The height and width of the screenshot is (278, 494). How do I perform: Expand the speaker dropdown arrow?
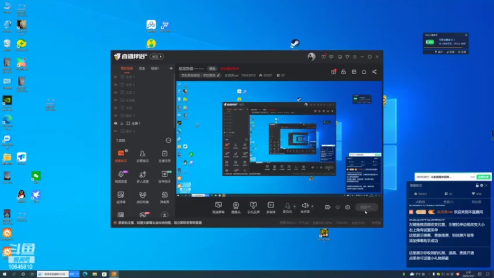(x=312, y=206)
